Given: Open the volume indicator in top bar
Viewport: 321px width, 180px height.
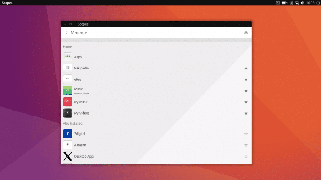Looking at the screenshot, I should click(x=302, y=3).
